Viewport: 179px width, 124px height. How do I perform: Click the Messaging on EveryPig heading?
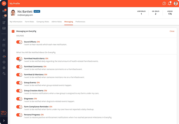[26, 31]
